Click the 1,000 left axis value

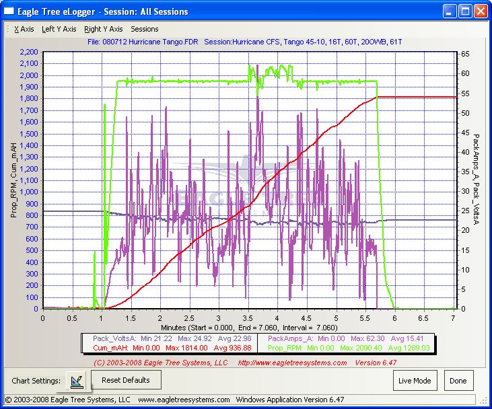pos(29,192)
